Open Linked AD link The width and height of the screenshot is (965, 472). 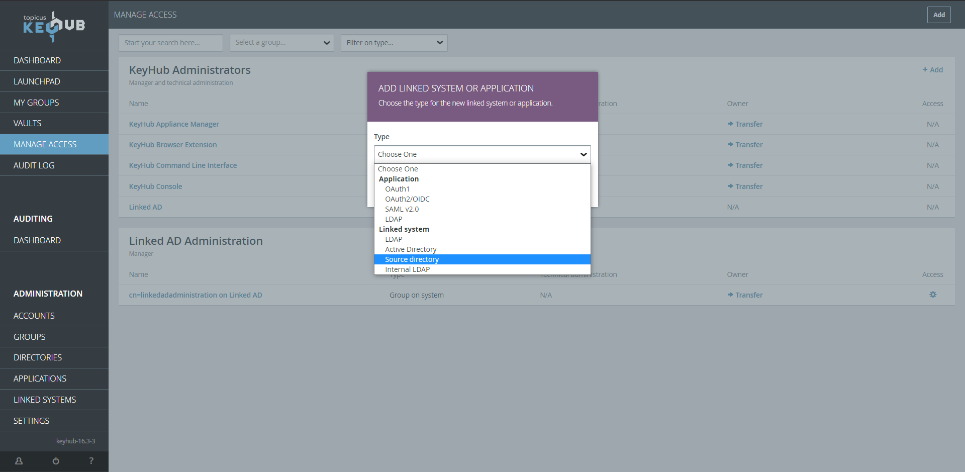pyautogui.click(x=145, y=207)
